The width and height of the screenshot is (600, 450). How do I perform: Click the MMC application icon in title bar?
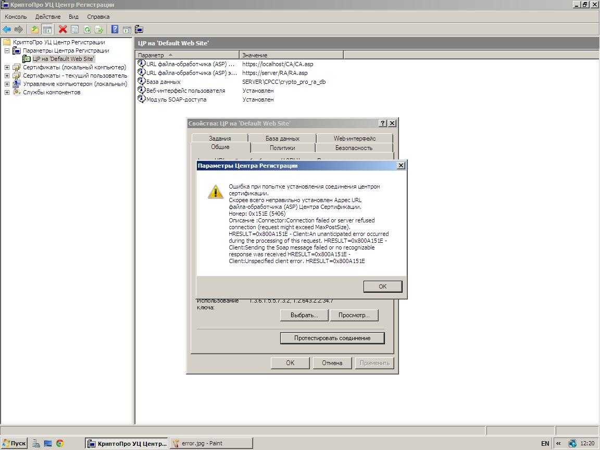pyautogui.click(x=5, y=5)
